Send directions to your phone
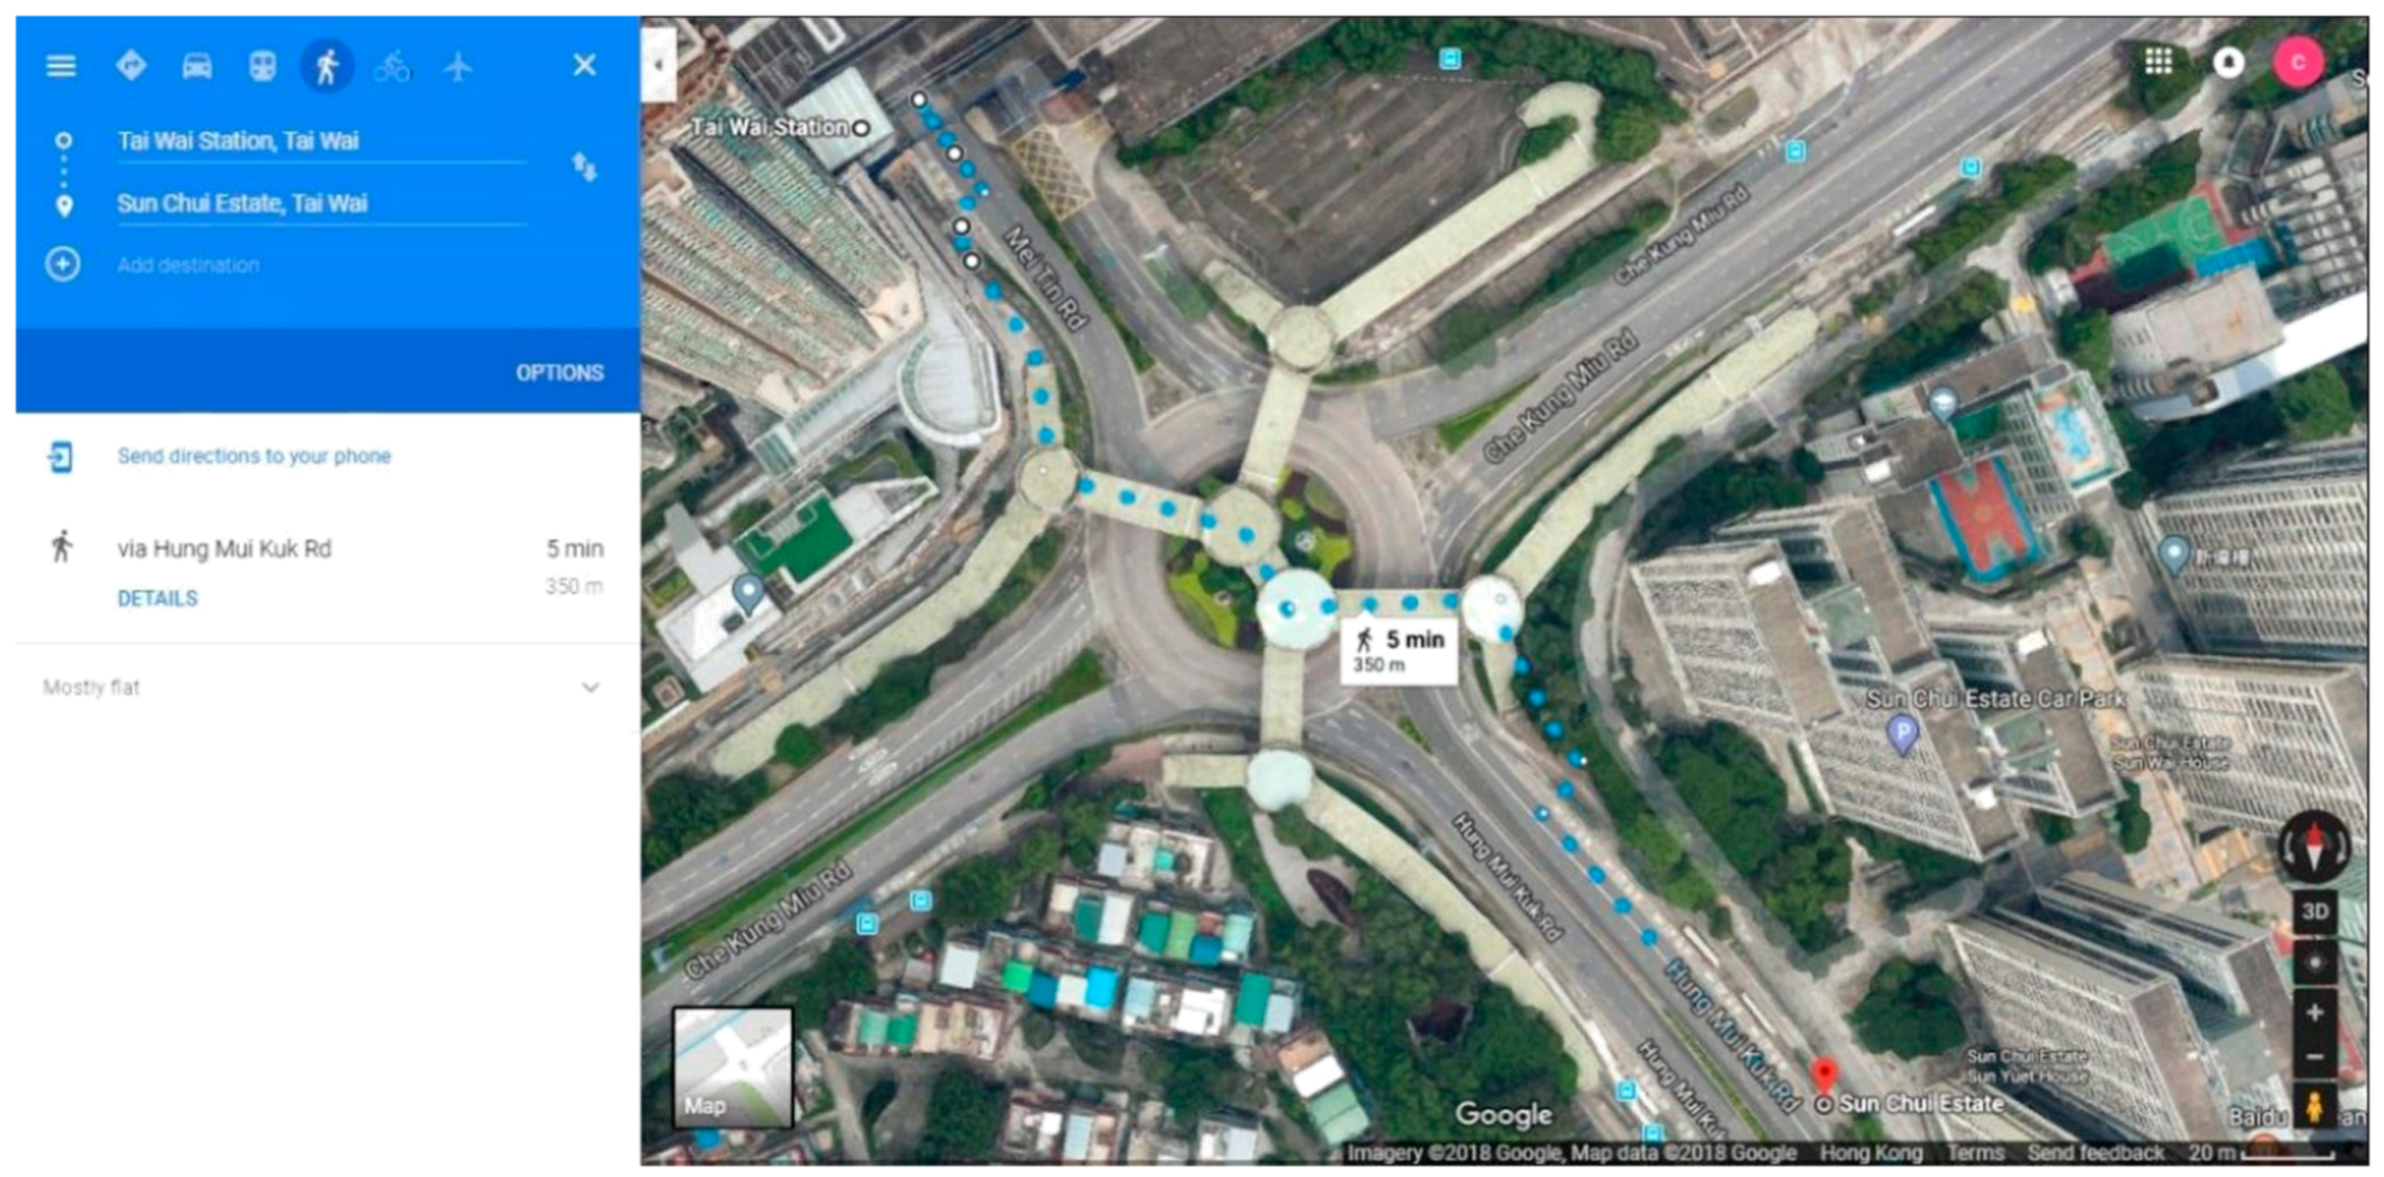 [x=254, y=456]
